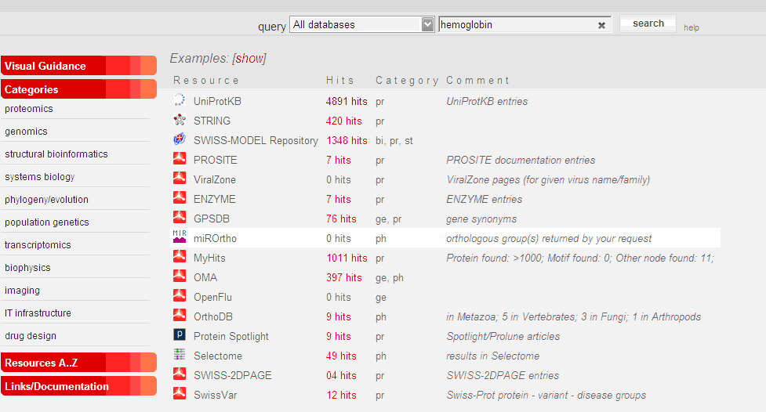This screenshot has width=766, height=412.
Task: Click the OpenFlu resource name
Action: coord(212,298)
